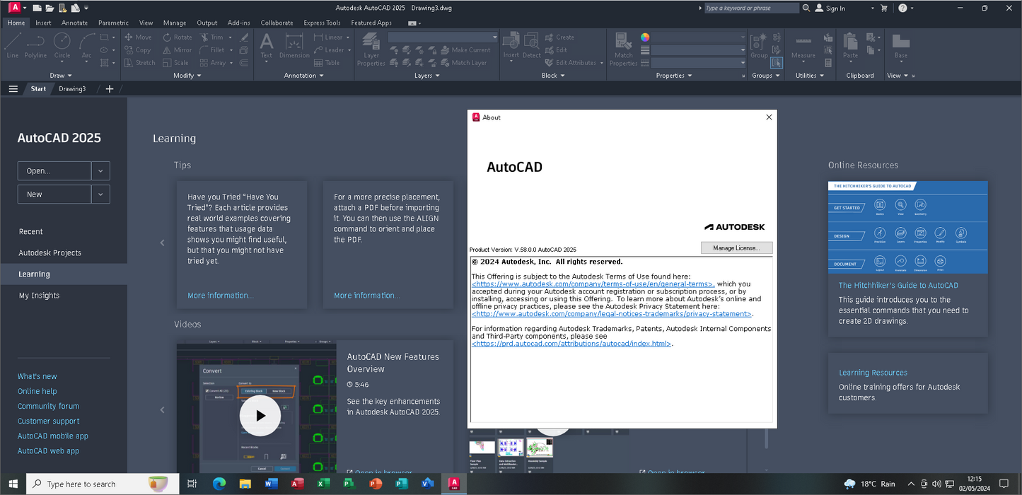Click the Scale tool
This screenshot has width=1022, height=495.
176,63
